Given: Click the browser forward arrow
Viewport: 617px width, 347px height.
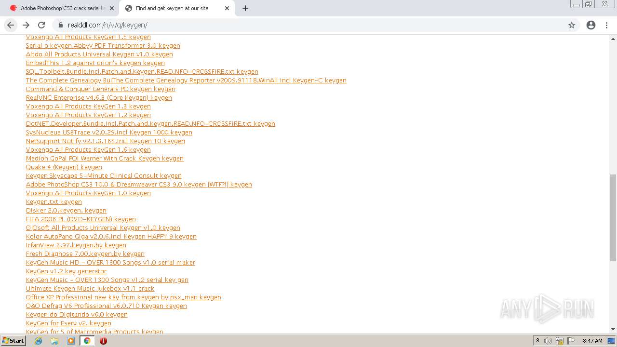Looking at the screenshot, I should [26, 25].
